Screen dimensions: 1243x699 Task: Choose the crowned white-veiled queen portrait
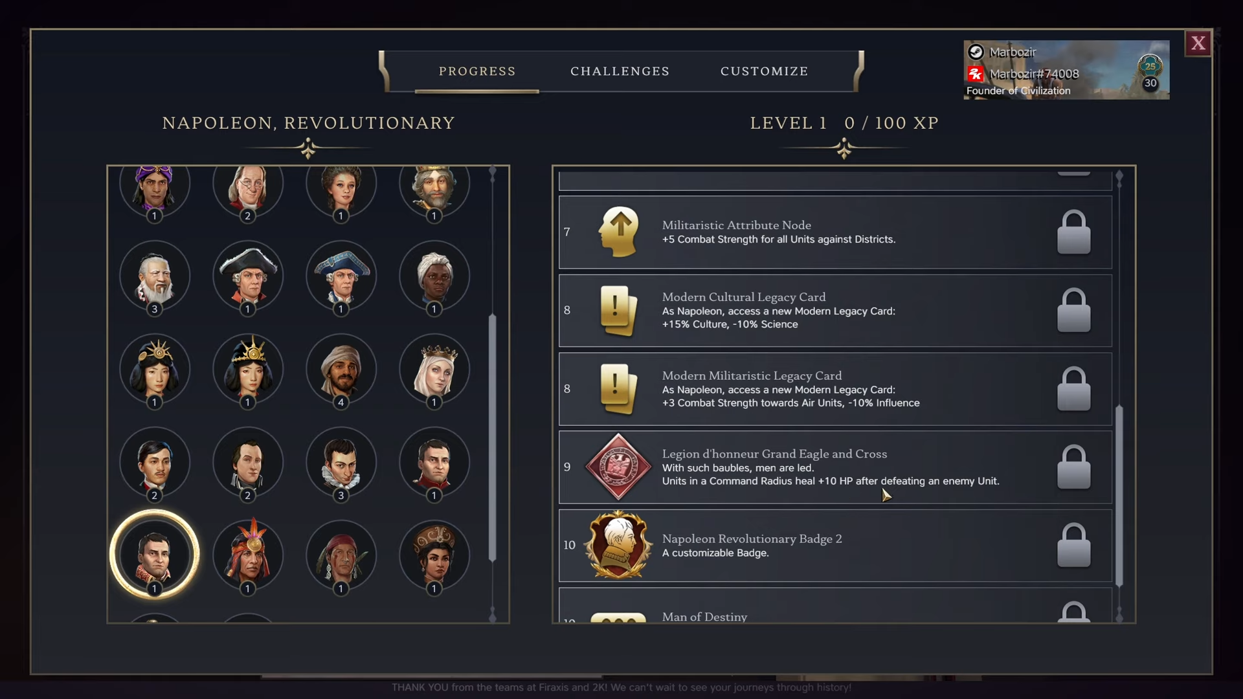(x=434, y=368)
